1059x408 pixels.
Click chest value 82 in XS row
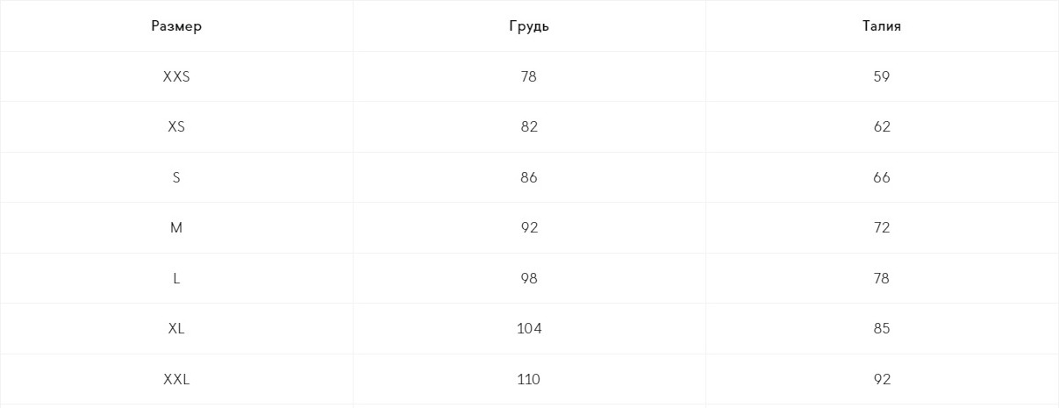pyautogui.click(x=529, y=127)
